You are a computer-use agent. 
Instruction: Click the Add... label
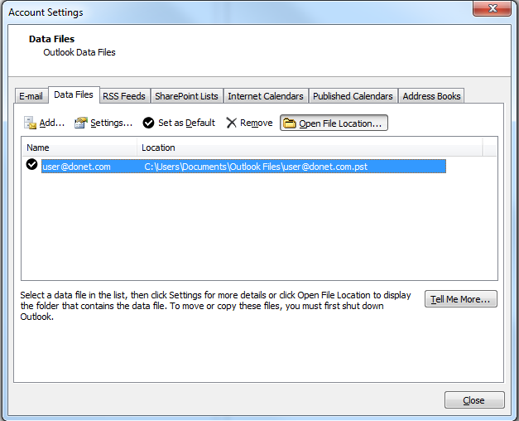tap(52, 123)
